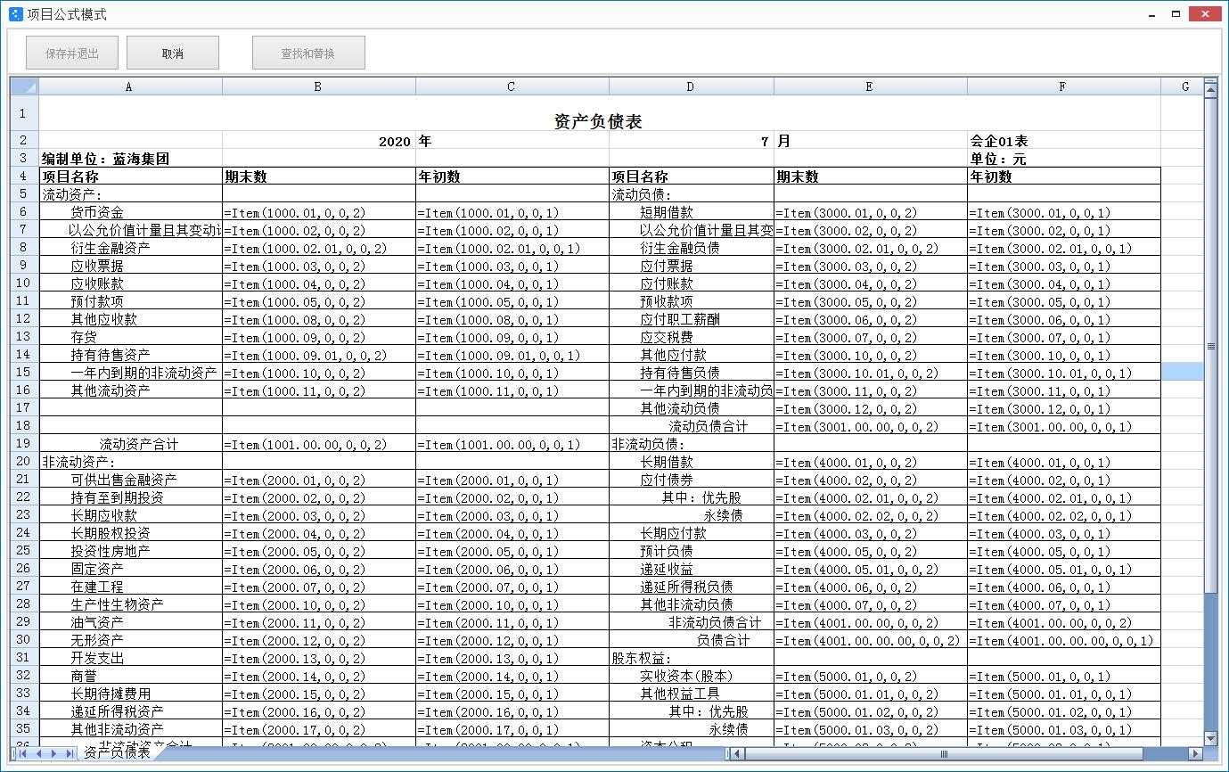1229x772 pixels.
Task: Click the select-all corner of the grid
Action: point(24,86)
